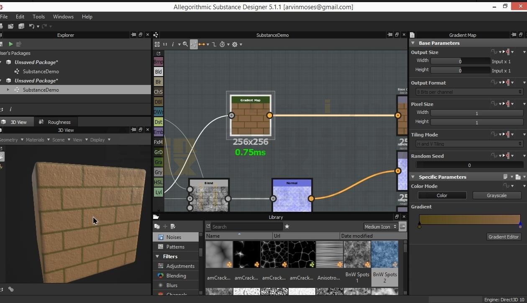Reset graph zoom to 1:1
The image size is (527, 303).
tap(165, 44)
